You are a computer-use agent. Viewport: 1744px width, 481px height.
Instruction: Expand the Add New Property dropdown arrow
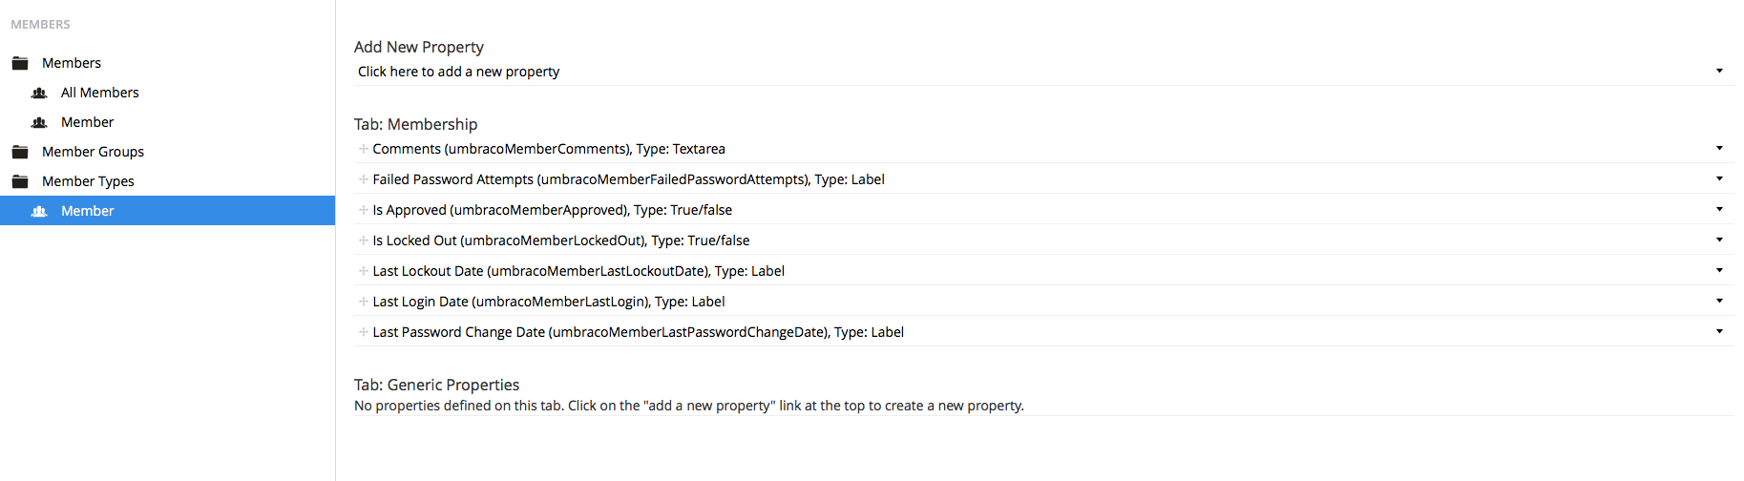click(1719, 71)
